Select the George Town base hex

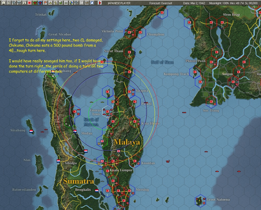coord(108,112)
